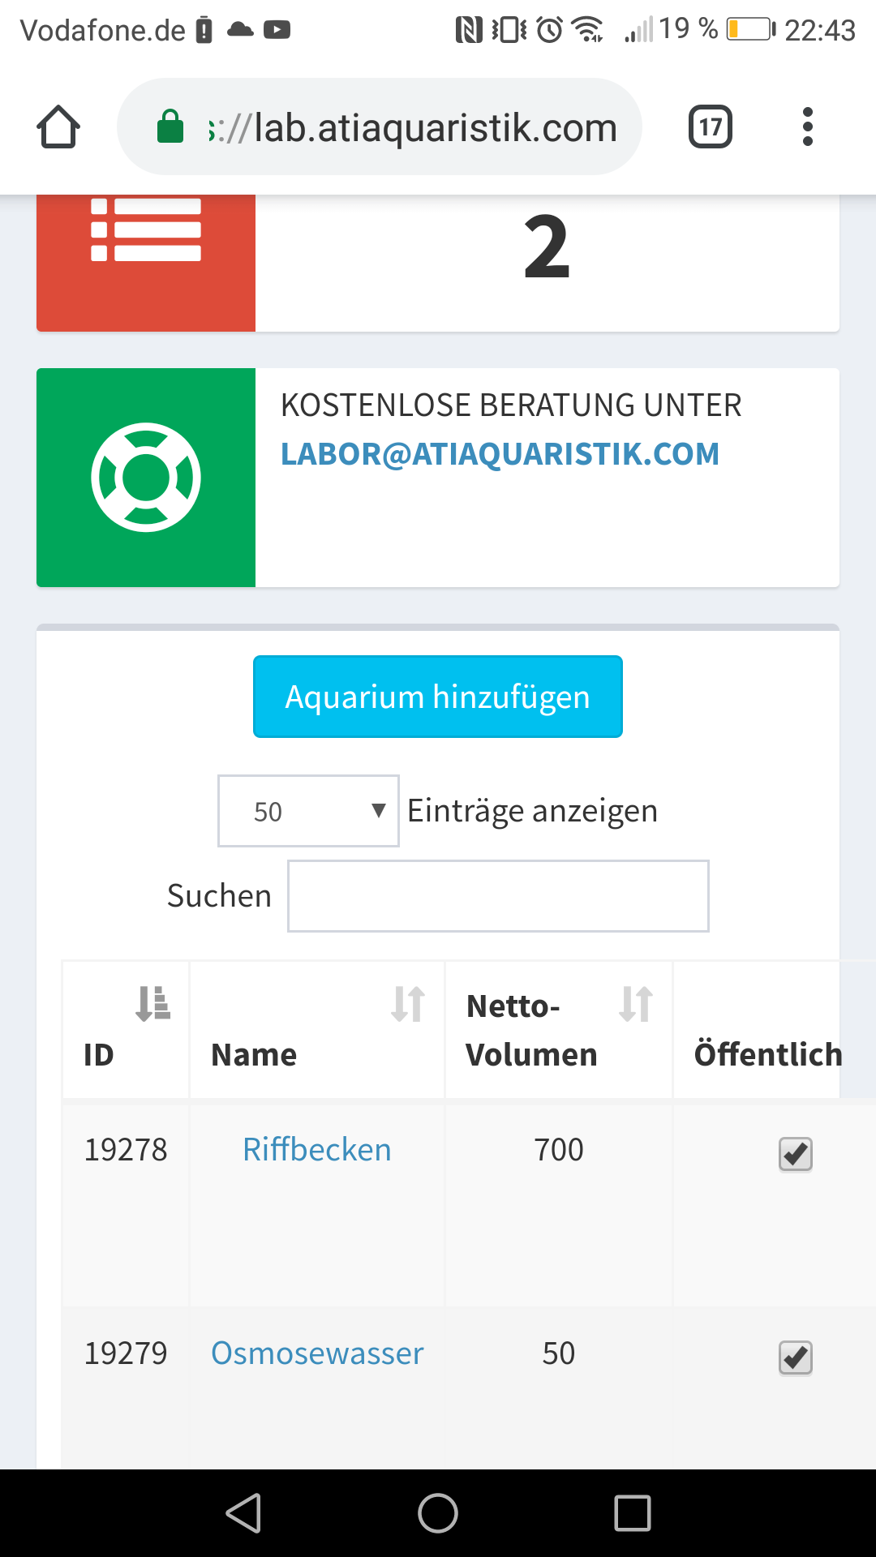Image resolution: width=876 pixels, height=1557 pixels.
Task: Tap the browser home icon
Action: [58, 127]
